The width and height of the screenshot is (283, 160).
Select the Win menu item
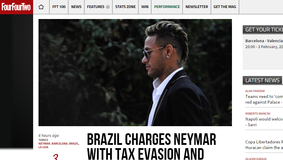click(x=145, y=7)
